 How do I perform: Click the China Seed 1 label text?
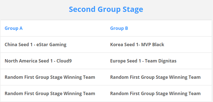[x=19, y=45]
